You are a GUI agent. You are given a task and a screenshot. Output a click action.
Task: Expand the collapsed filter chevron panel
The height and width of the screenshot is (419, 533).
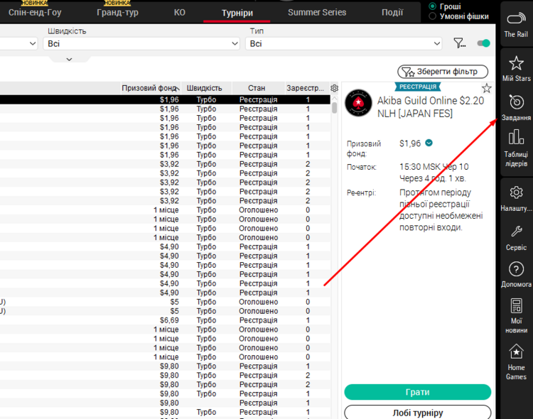[x=69, y=59]
